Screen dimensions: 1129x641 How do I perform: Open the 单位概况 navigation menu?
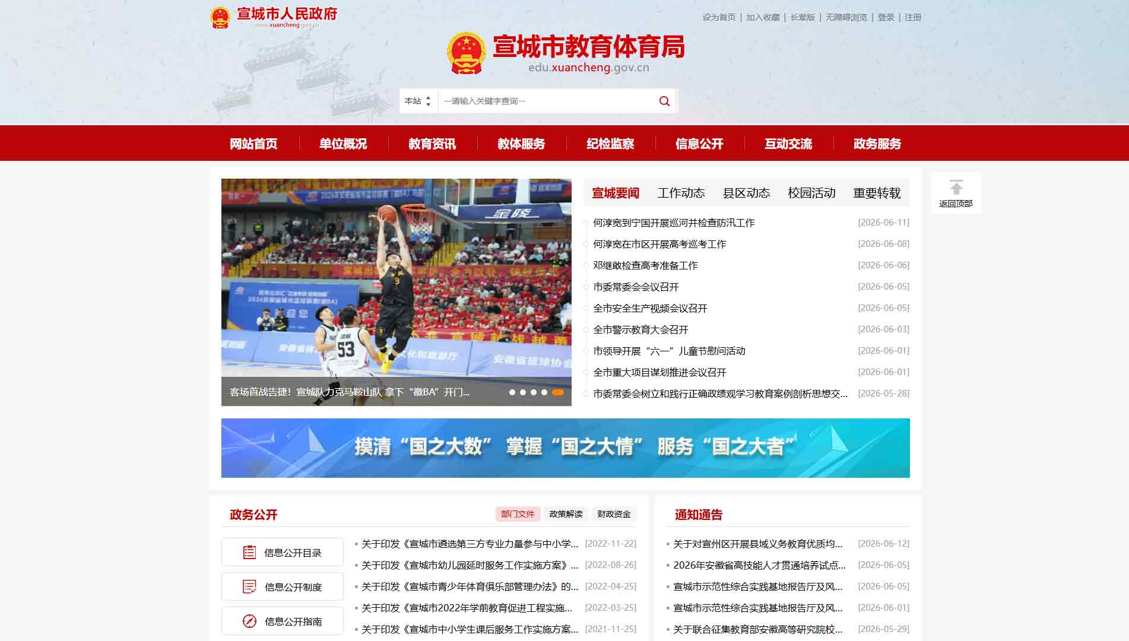coord(343,144)
